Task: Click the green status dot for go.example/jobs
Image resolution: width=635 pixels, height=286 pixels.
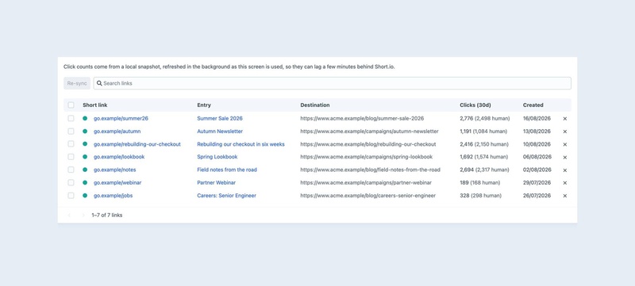Action: [85, 196]
